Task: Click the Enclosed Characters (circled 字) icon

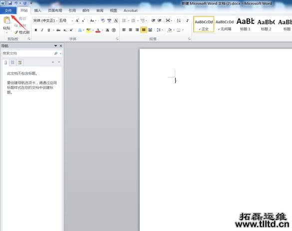Action: pos(114,30)
